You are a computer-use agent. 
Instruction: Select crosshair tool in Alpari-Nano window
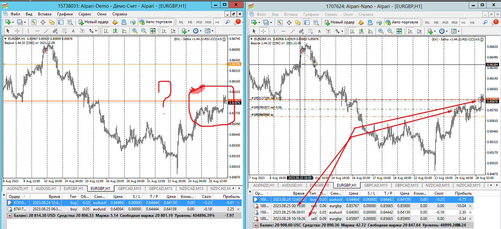[x=263, y=31]
